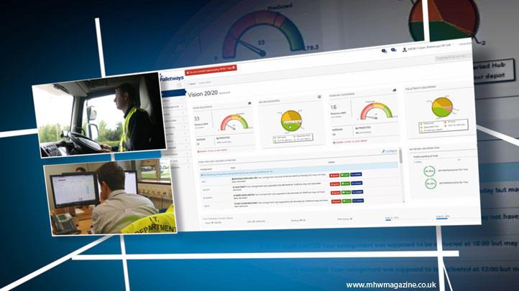Click the Palletways Delivering chart legend box
Image resolution: width=519 pixels, height=291 pixels.
coord(444,126)
